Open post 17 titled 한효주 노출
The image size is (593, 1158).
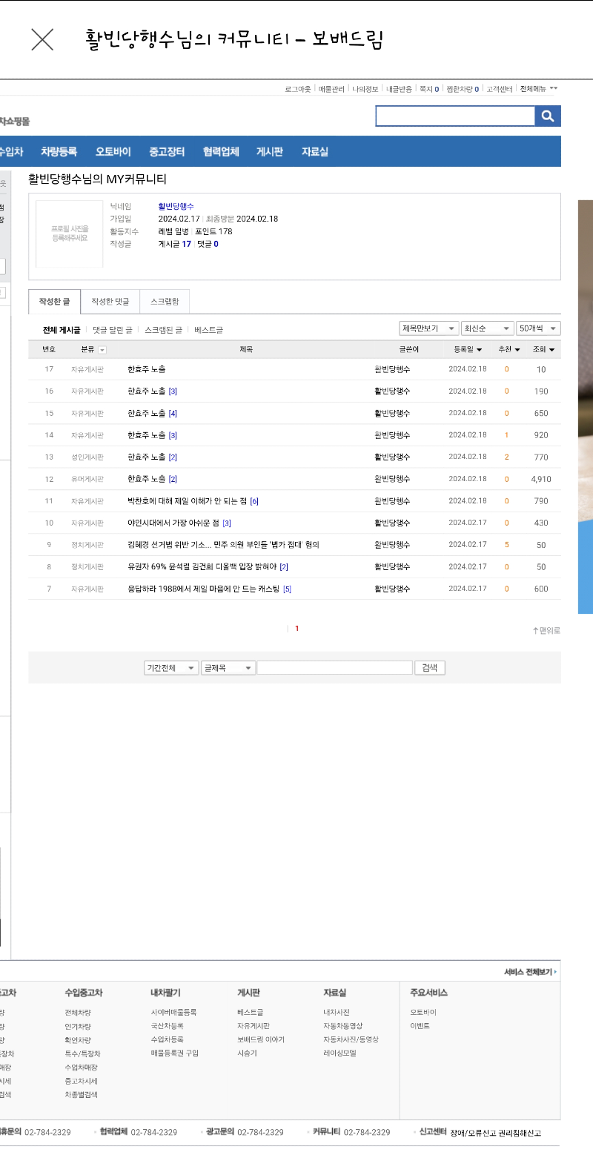(146, 369)
